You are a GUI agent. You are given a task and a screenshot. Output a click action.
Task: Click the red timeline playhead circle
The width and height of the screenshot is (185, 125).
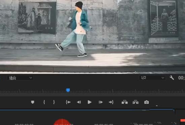62,122
